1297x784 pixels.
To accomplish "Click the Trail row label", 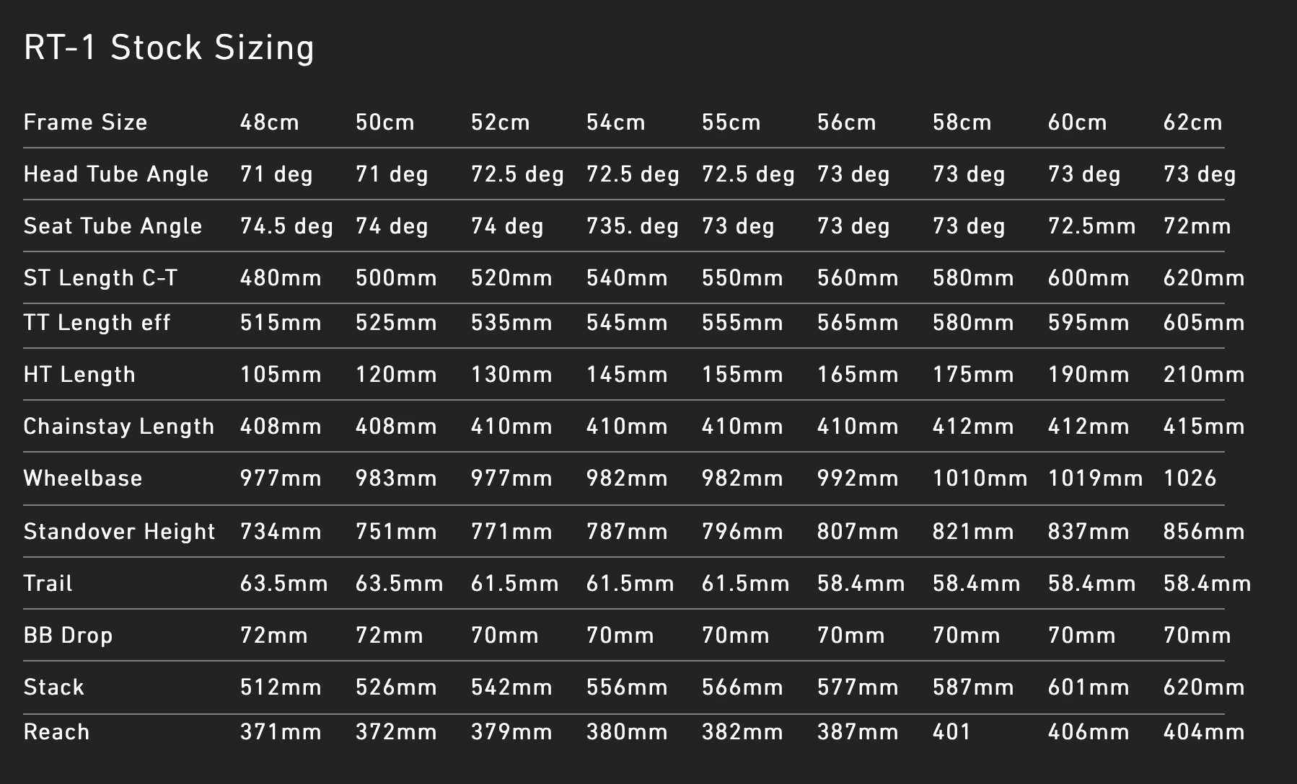I will (x=48, y=584).
